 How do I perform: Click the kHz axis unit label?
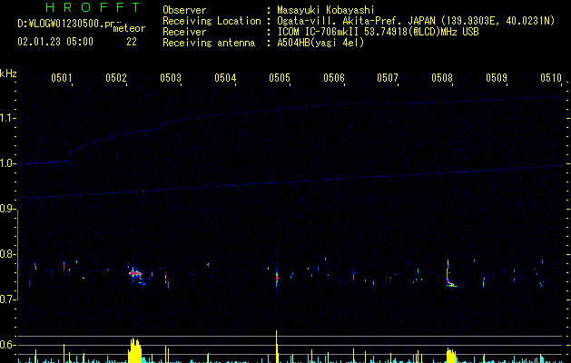[8, 74]
